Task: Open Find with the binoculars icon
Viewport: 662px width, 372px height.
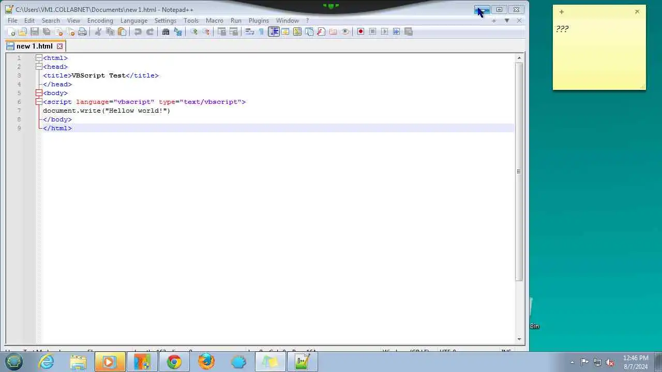Action: tap(165, 32)
